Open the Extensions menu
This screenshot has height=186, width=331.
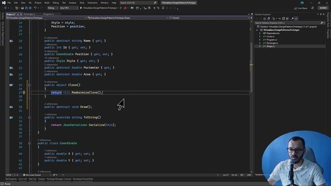[x=93, y=3]
